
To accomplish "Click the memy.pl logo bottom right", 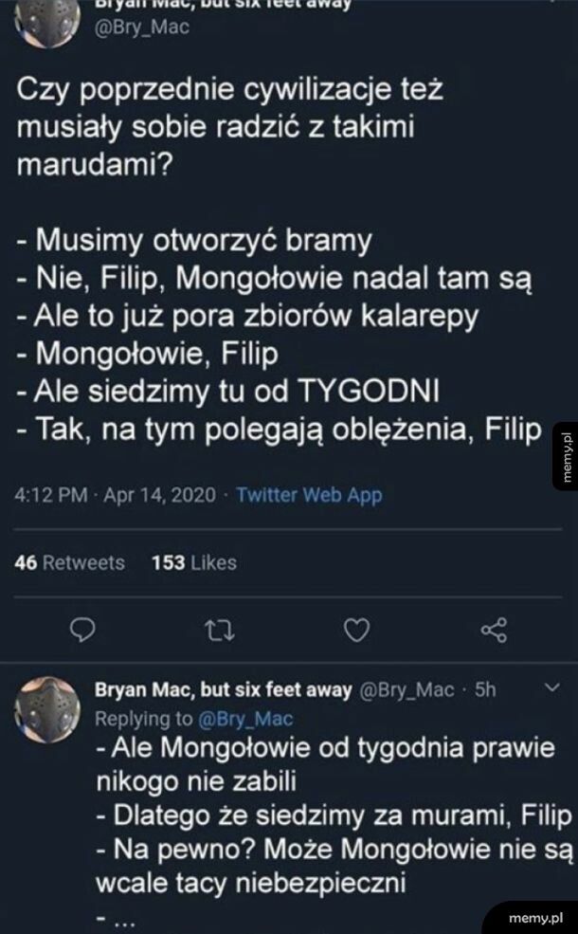I will [x=536, y=916].
